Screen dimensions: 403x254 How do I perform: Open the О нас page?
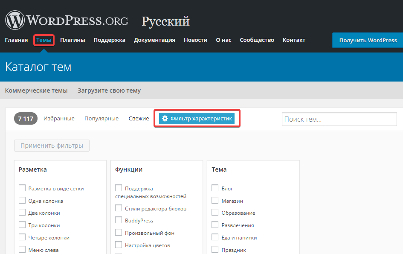point(223,40)
